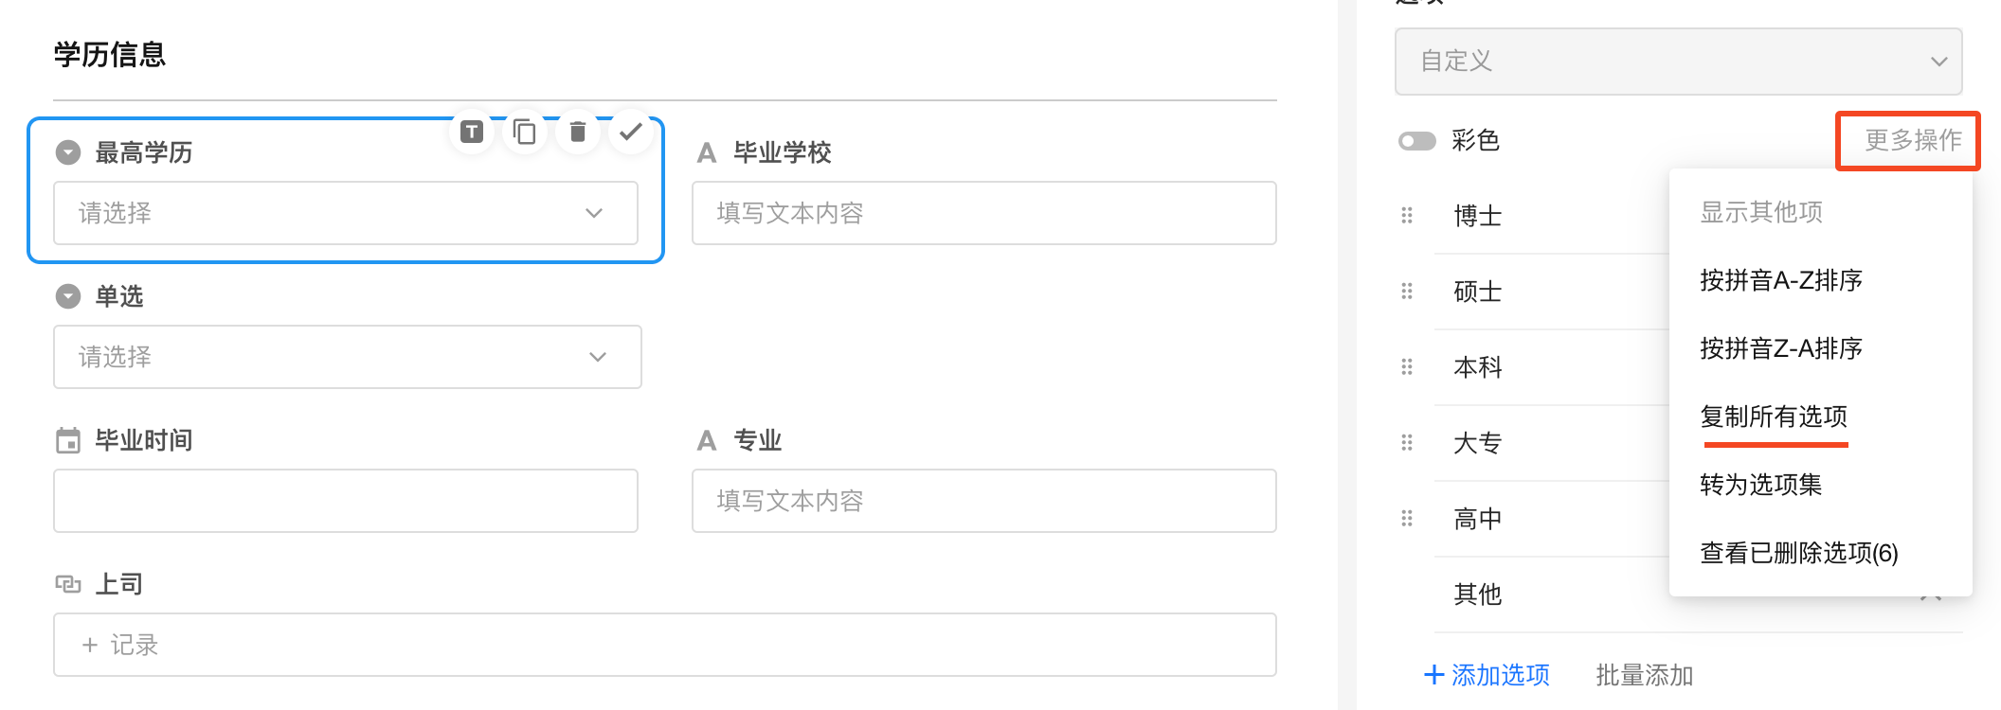Click 批量添加 button
Screen dimensions: 2001x710
[1645, 675]
